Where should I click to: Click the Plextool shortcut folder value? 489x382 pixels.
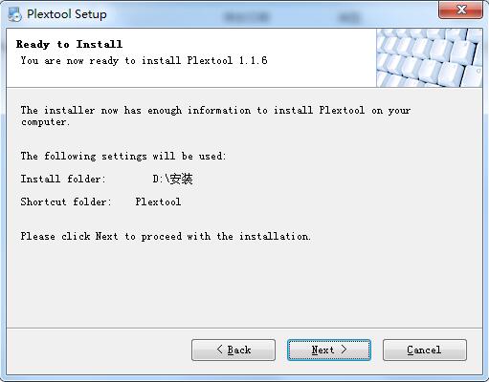click(158, 202)
